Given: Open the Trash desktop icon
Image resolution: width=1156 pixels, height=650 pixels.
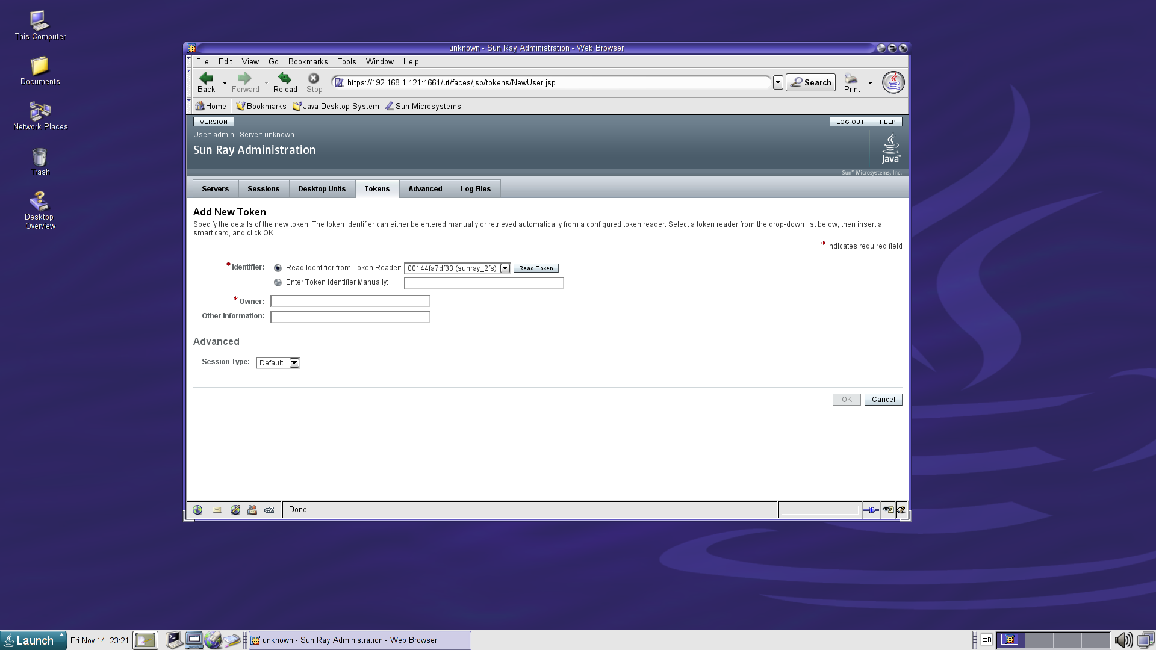Looking at the screenshot, I should pyautogui.click(x=40, y=158).
